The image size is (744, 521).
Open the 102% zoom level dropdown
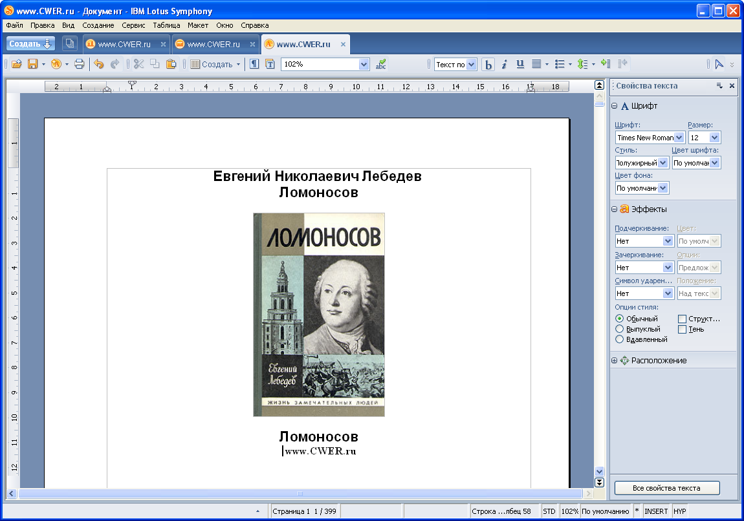364,64
